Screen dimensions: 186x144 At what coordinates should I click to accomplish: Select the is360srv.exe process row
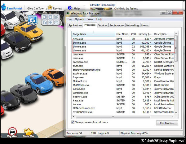click(123, 97)
